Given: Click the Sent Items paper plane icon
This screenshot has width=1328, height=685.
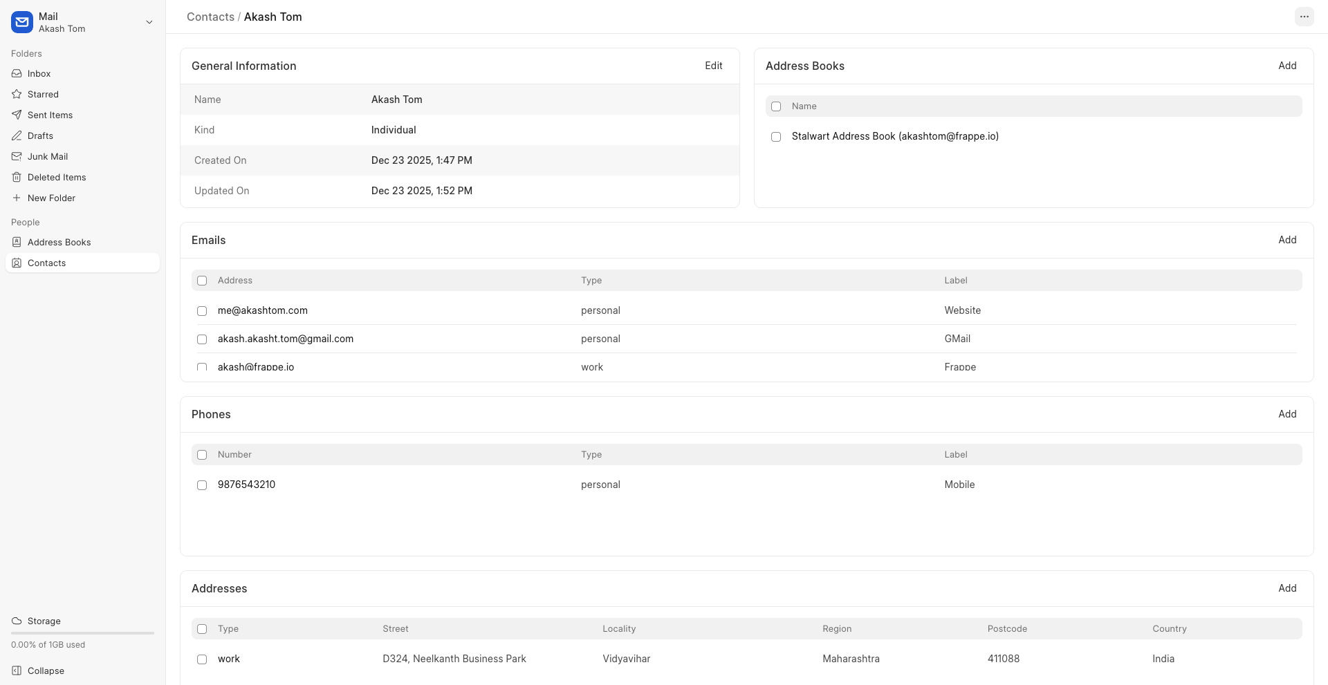Looking at the screenshot, I should coord(17,115).
